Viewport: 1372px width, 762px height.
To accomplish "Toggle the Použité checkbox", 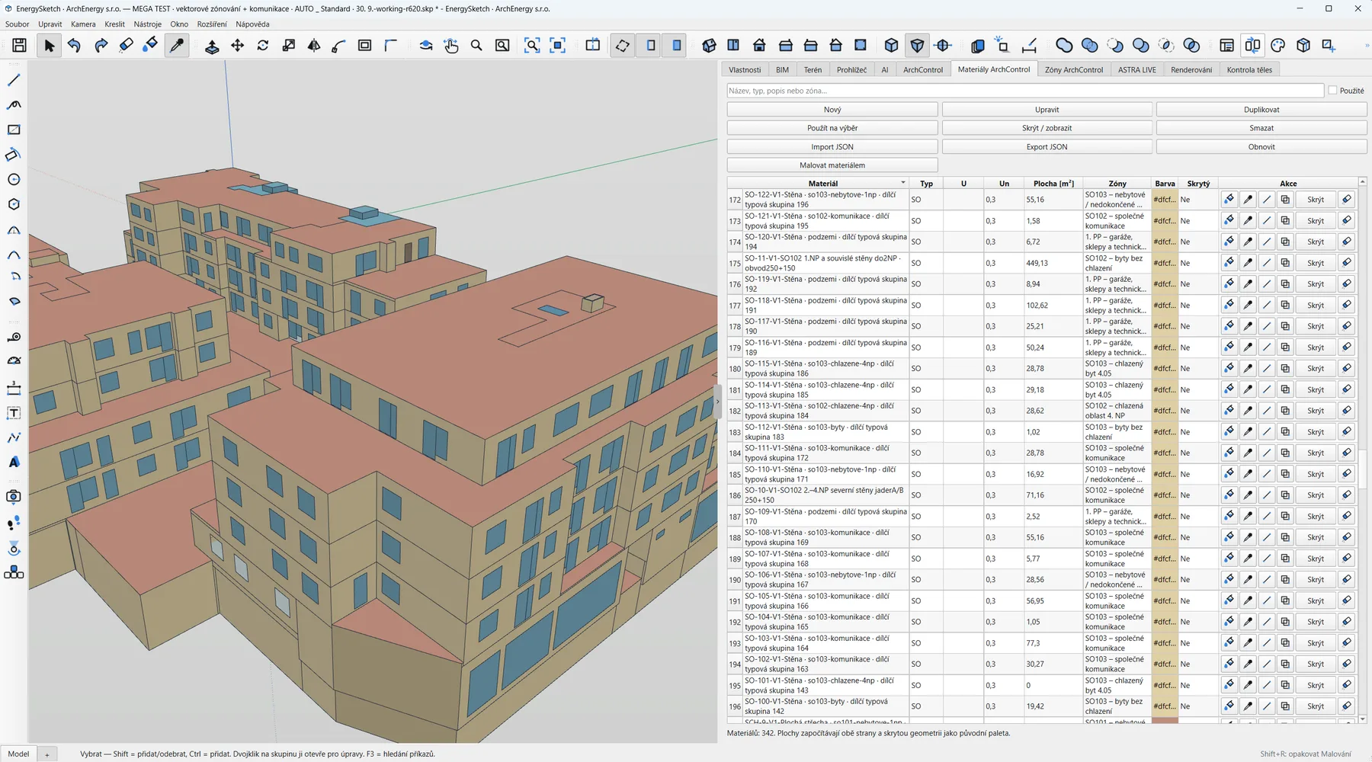I will [1332, 91].
